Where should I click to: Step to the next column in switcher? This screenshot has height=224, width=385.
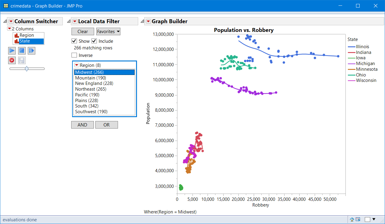32,51
